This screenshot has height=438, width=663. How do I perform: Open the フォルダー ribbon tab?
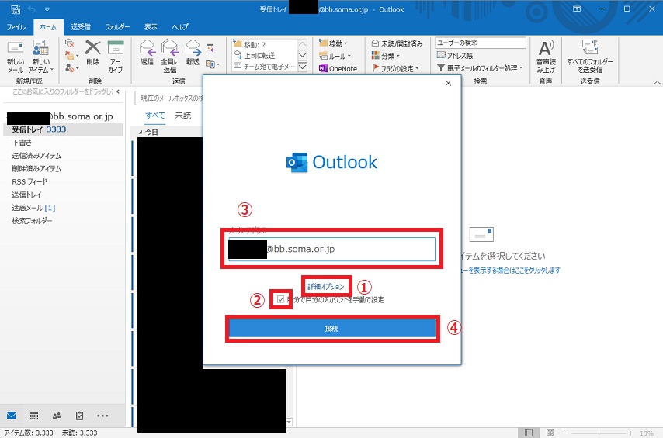point(117,26)
